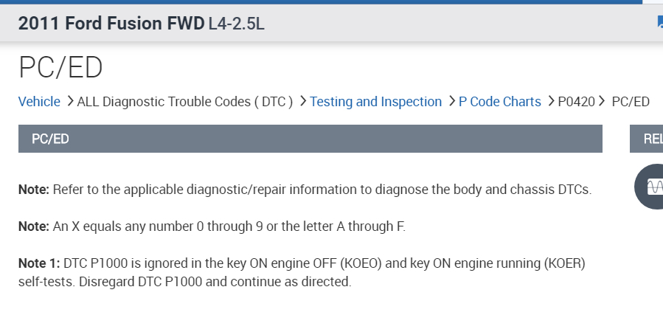Click the large PC/ED page heading

[x=60, y=68]
